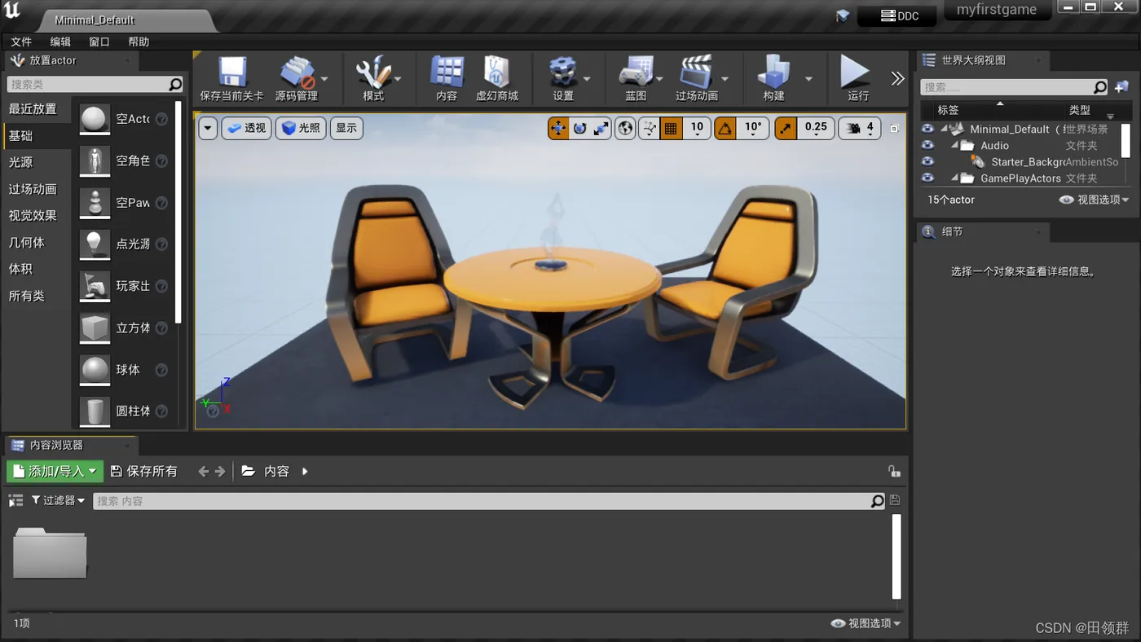
Task: Click the Save Current Level (保存当前关卡) icon
Action: (x=231, y=73)
